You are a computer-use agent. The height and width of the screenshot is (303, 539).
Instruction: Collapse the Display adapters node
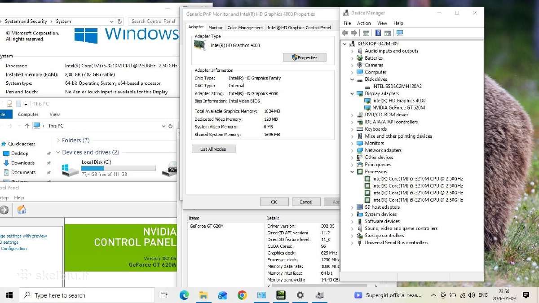352,94
